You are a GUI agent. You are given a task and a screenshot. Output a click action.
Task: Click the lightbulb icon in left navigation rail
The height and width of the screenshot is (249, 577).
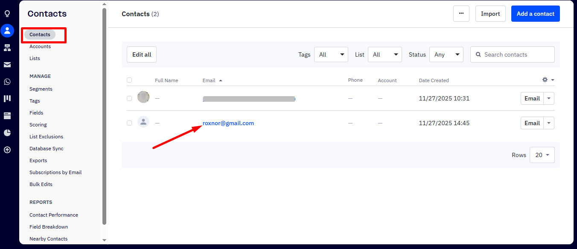[x=7, y=14]
